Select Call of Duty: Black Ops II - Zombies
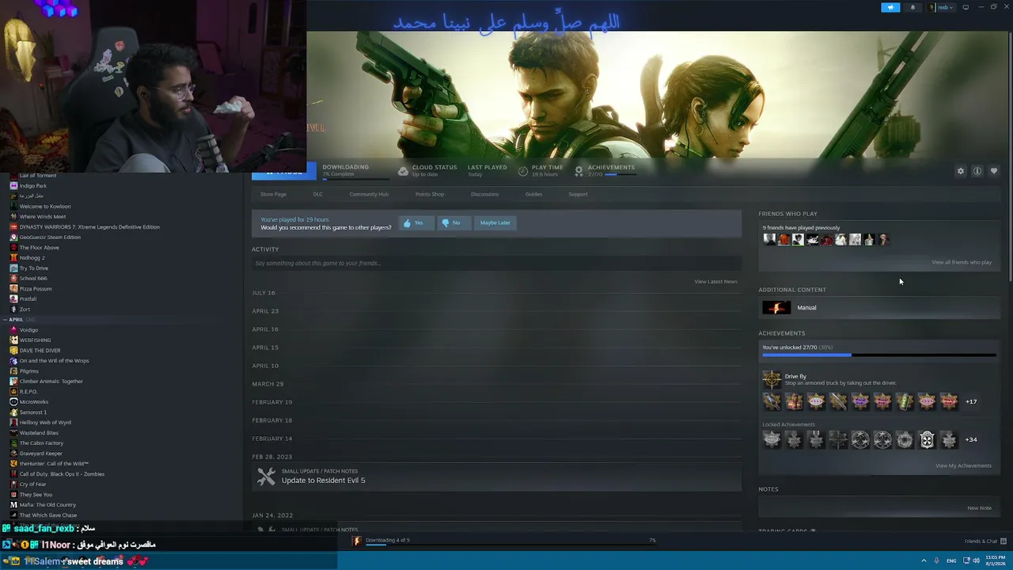Screen dimensions: 1013x570 tap(62, 474)
